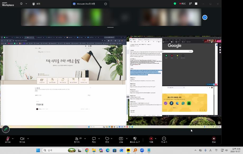Expand the dropdown chevron beside info icon
This screenshot has height=154, width=243.
tap(26, 3)
